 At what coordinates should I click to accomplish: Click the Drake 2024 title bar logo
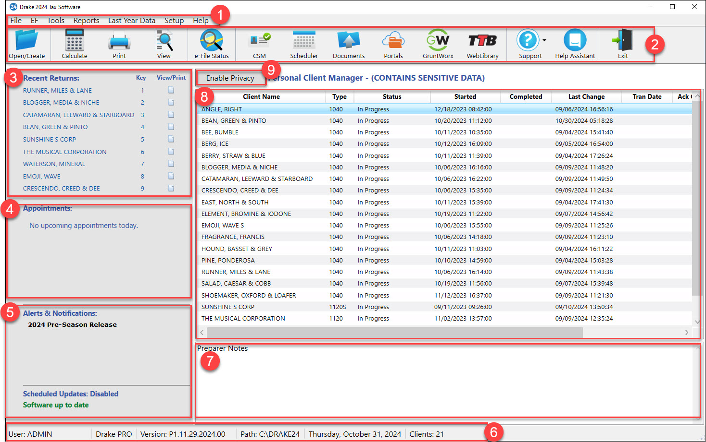pos(13,7)
